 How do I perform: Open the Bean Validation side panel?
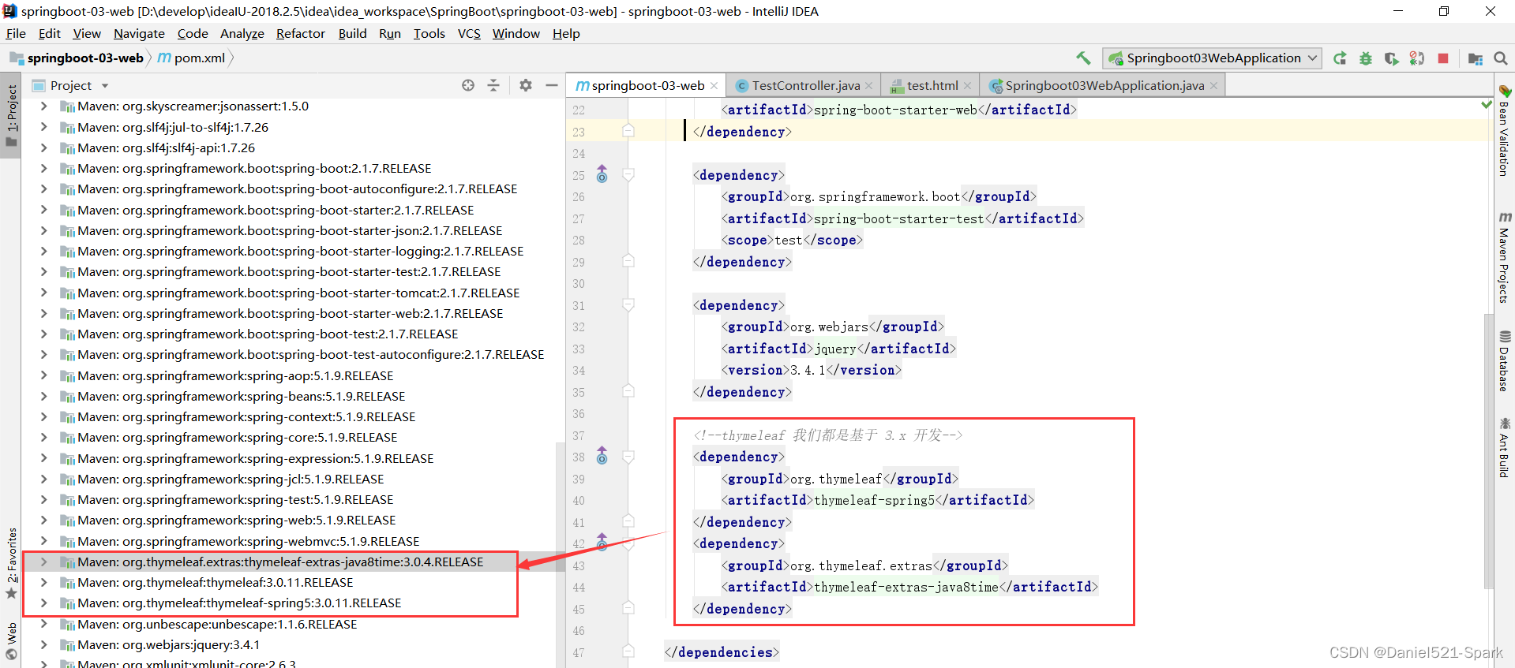click(1504, 131)
